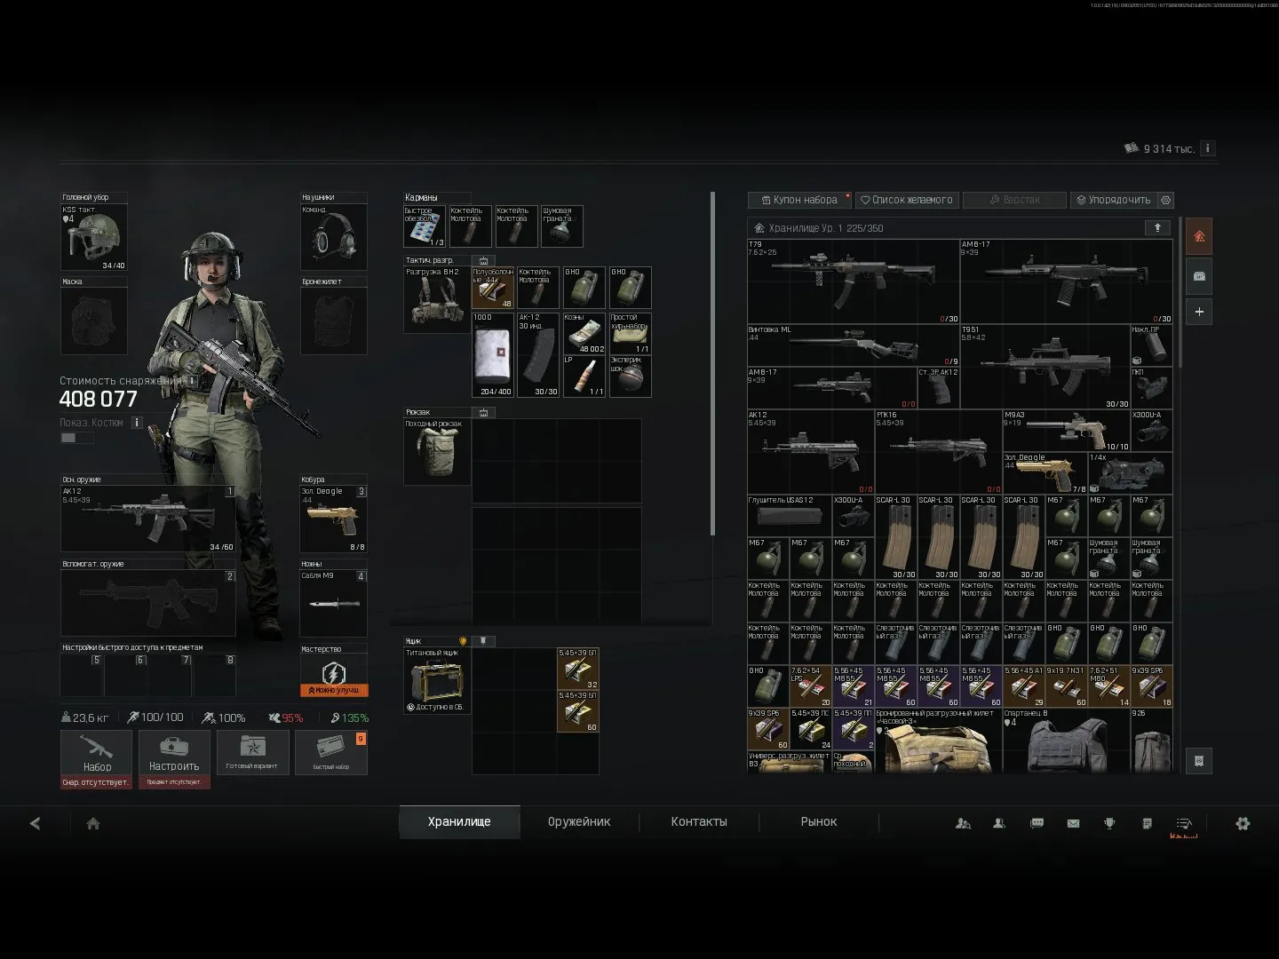
Task: Open the Контакты tab
Action: coord(699,822)
